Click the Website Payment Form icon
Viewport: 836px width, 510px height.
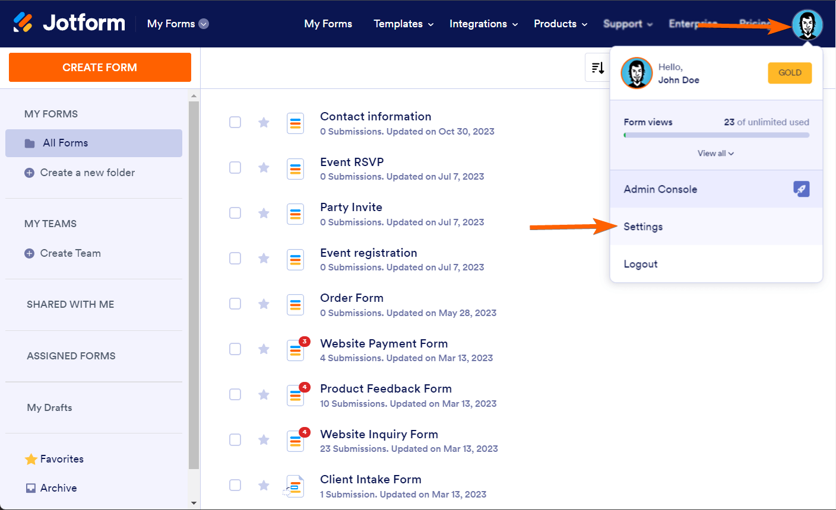coord(296,350)
